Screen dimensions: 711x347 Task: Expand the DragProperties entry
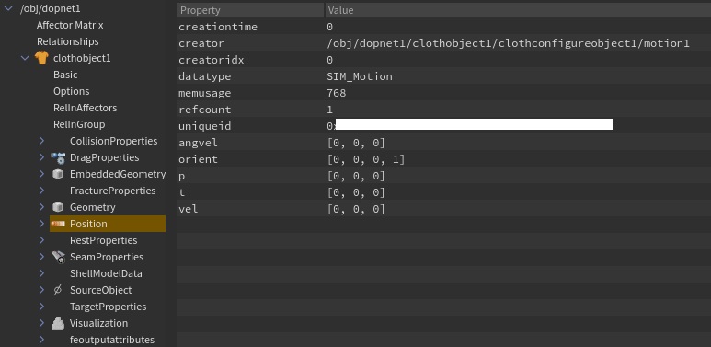pos(41,157)
